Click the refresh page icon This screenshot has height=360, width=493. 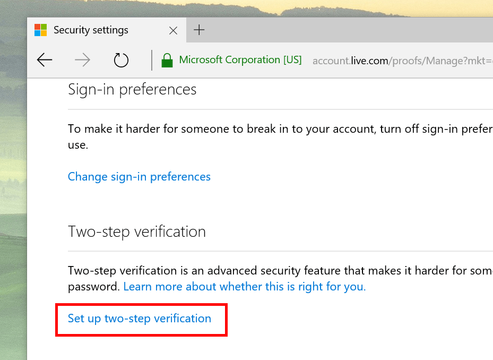click(121, 60)
